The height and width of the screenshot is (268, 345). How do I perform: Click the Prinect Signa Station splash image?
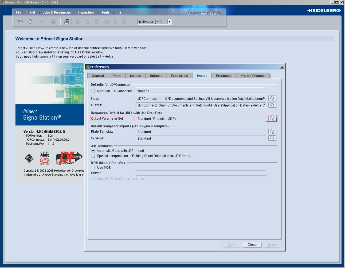(50, 94)
